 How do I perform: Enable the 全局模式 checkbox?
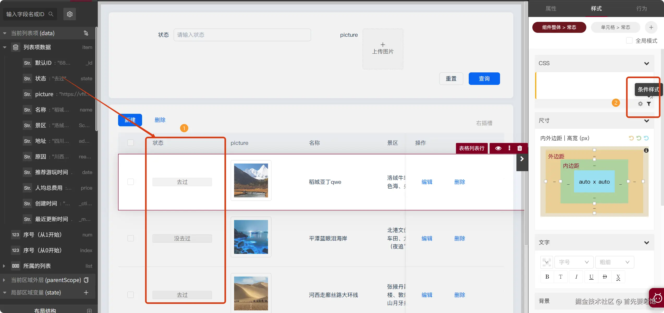point(629,41)
